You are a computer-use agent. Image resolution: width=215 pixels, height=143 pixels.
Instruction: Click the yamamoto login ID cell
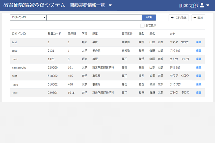coord(19,67)
